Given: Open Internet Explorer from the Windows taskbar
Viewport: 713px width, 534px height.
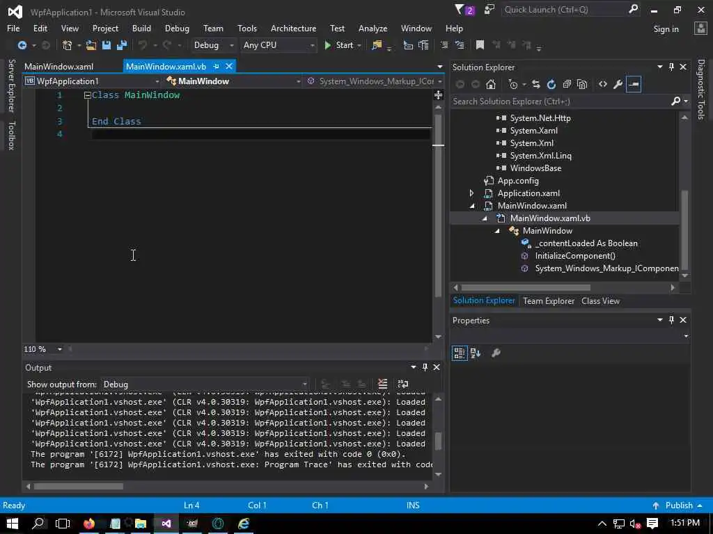Looking at the screenshot, I should coord(244,523).
